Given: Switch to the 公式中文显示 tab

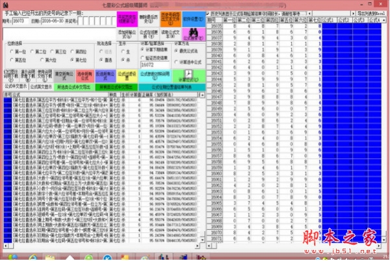Looking at the screenshot, I should tap(16, 85).
